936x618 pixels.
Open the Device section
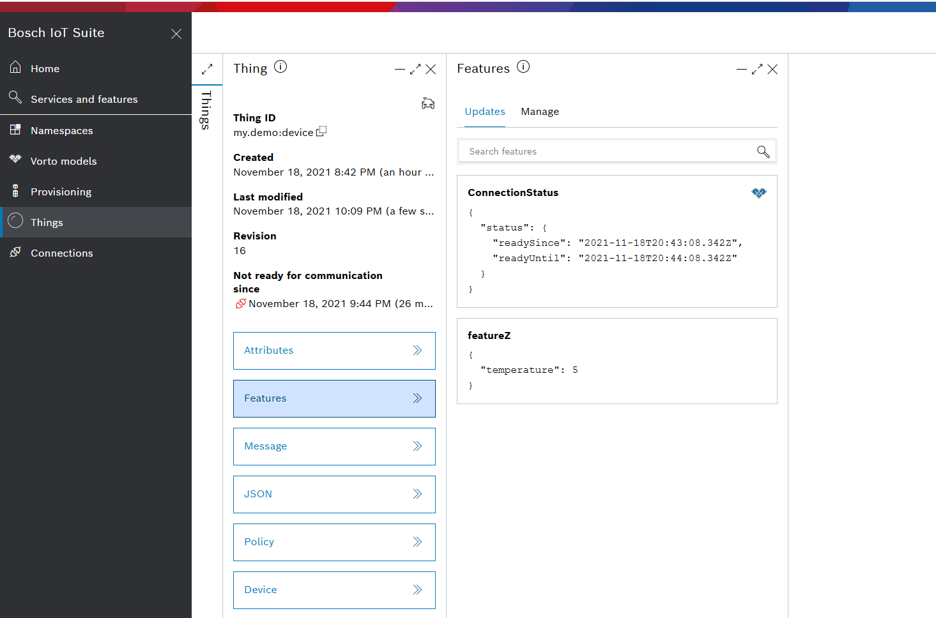click(x=334, y=590)
